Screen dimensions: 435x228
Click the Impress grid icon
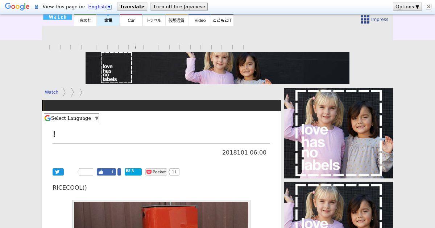tap(365, 20)
